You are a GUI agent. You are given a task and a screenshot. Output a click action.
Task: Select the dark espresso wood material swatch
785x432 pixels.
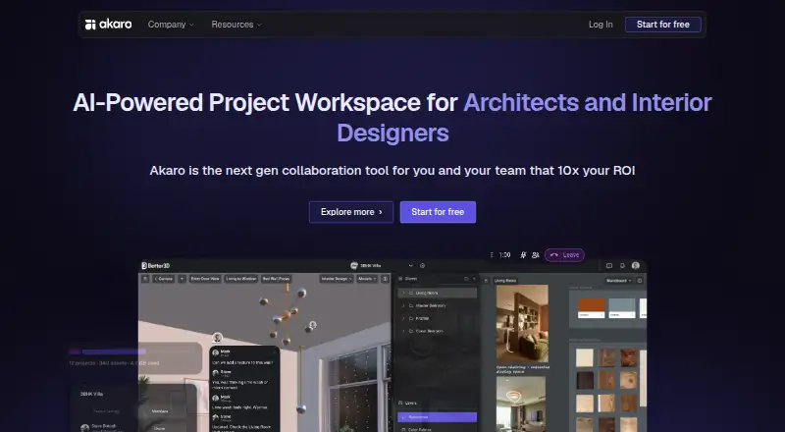pyautogui.click(x=584, y=380)
